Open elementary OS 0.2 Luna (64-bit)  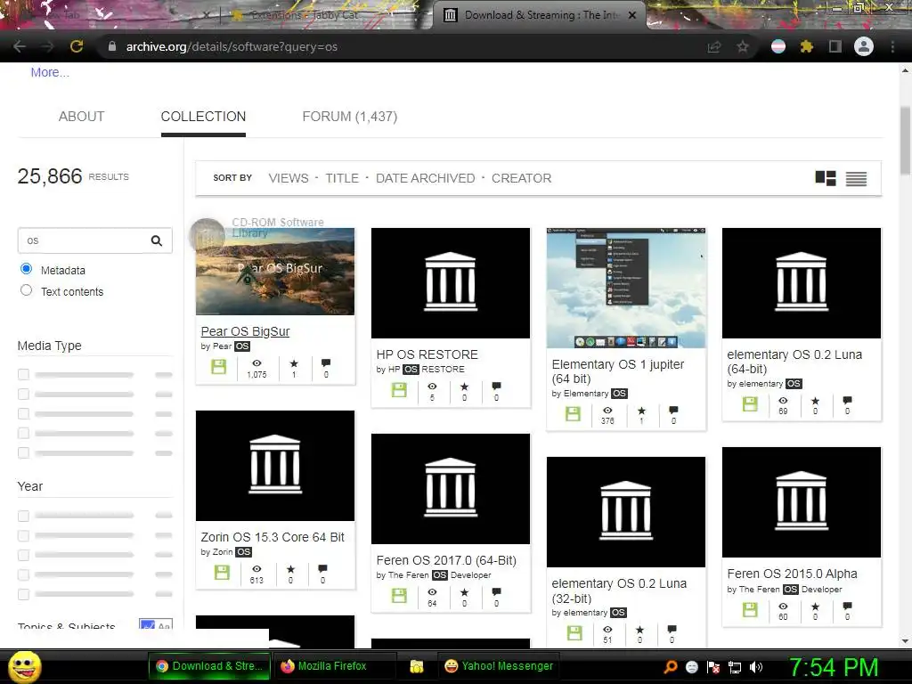(794, 362)
